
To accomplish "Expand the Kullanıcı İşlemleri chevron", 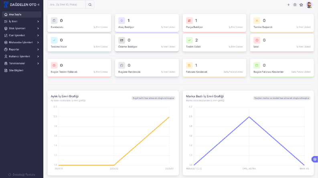I will pos(38,57).
